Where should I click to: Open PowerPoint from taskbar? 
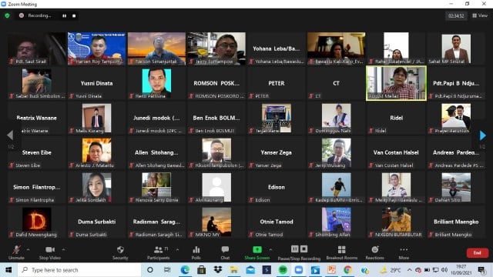331,270
